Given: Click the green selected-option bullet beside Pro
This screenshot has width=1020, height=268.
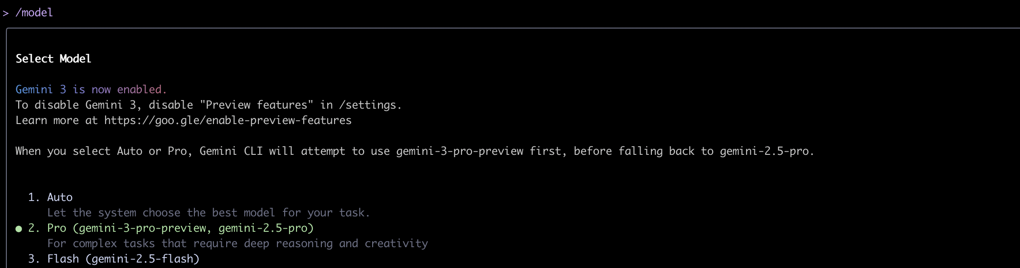Looking at the screenshot, I should (19, 229).
